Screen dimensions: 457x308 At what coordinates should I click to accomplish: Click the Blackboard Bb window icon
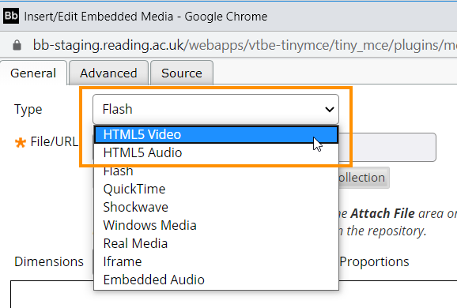pos(11,16)
